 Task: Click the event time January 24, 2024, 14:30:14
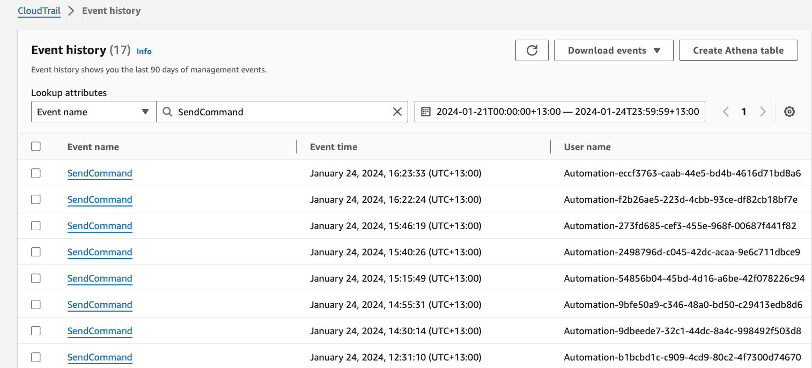396,331
